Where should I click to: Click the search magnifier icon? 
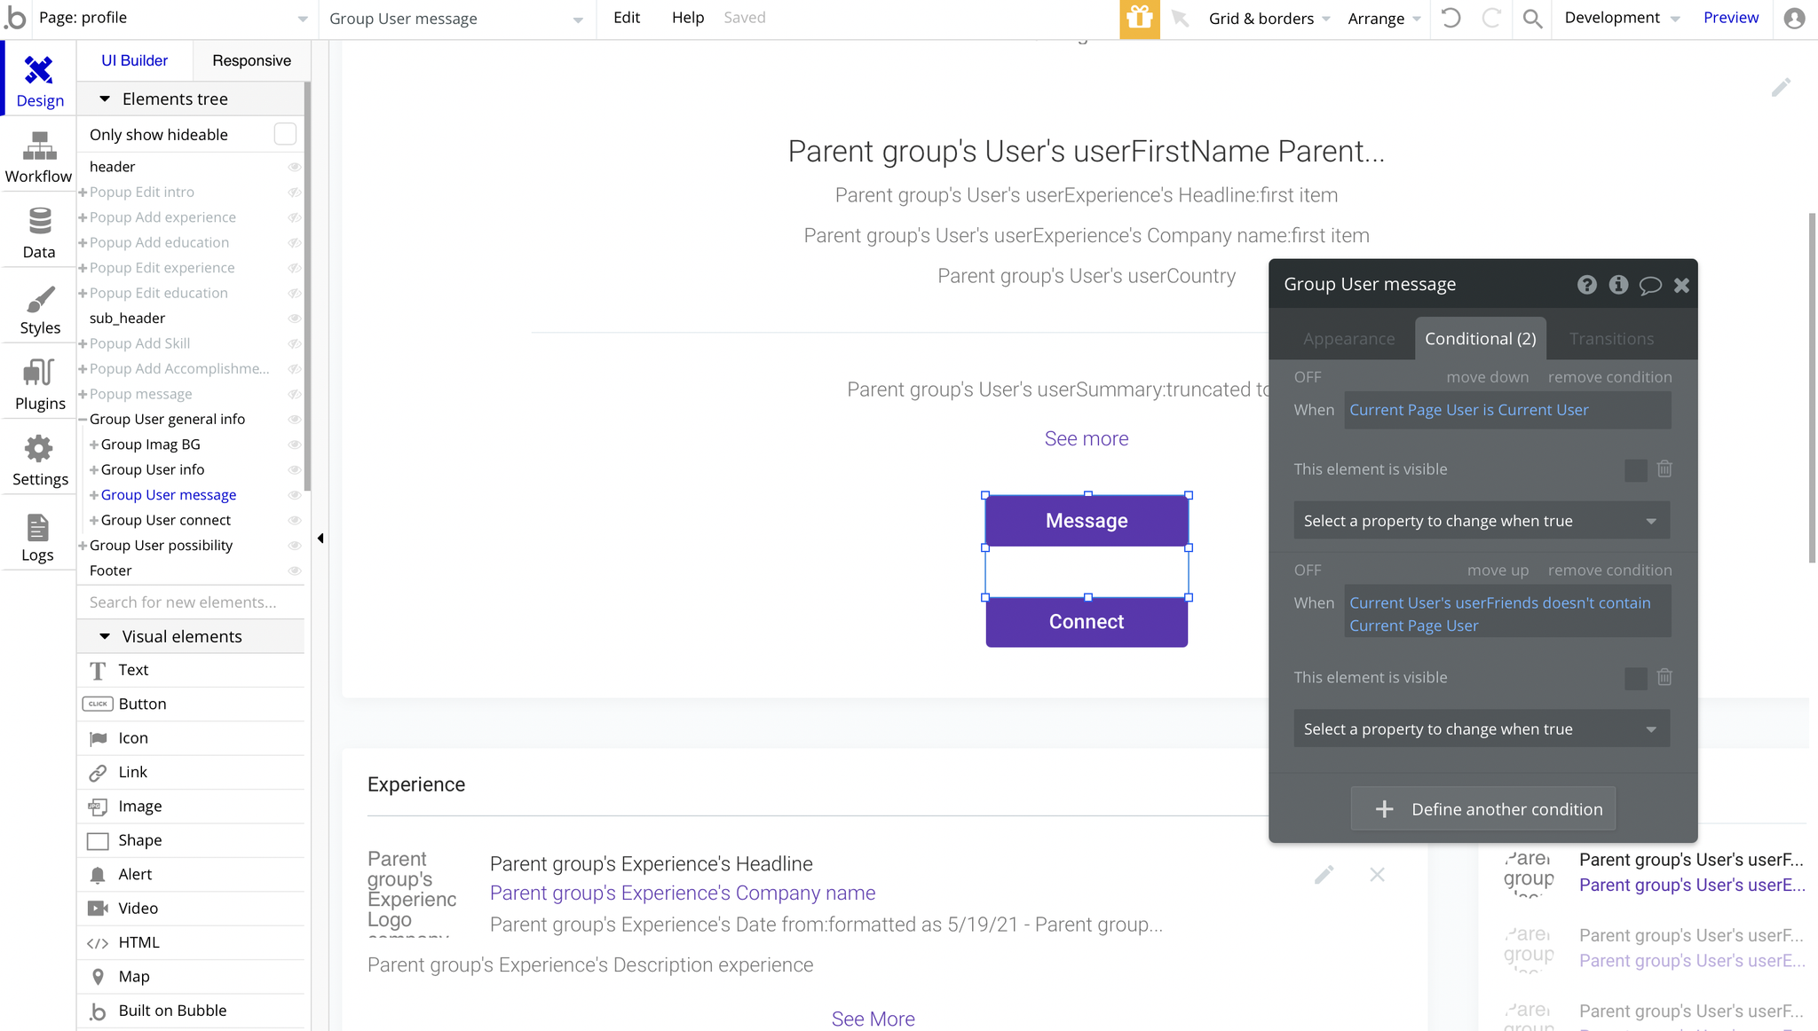coord(1532,19)
